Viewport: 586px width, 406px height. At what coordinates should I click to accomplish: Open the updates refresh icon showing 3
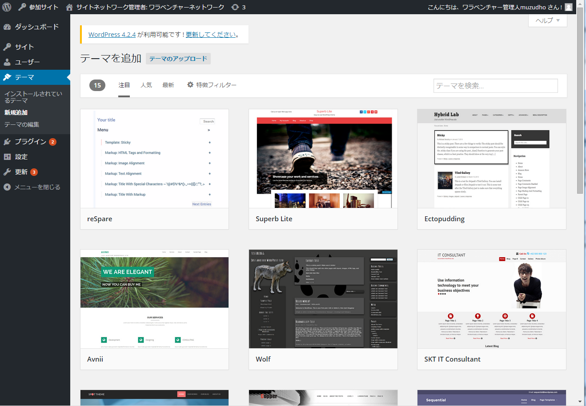tap(235, 7)
